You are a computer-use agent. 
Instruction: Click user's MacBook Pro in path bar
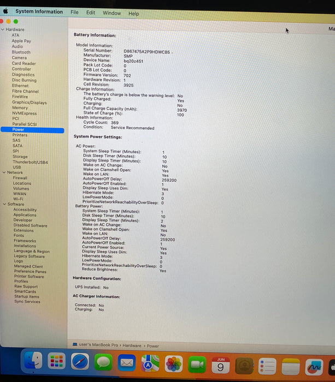coord(98,345)
